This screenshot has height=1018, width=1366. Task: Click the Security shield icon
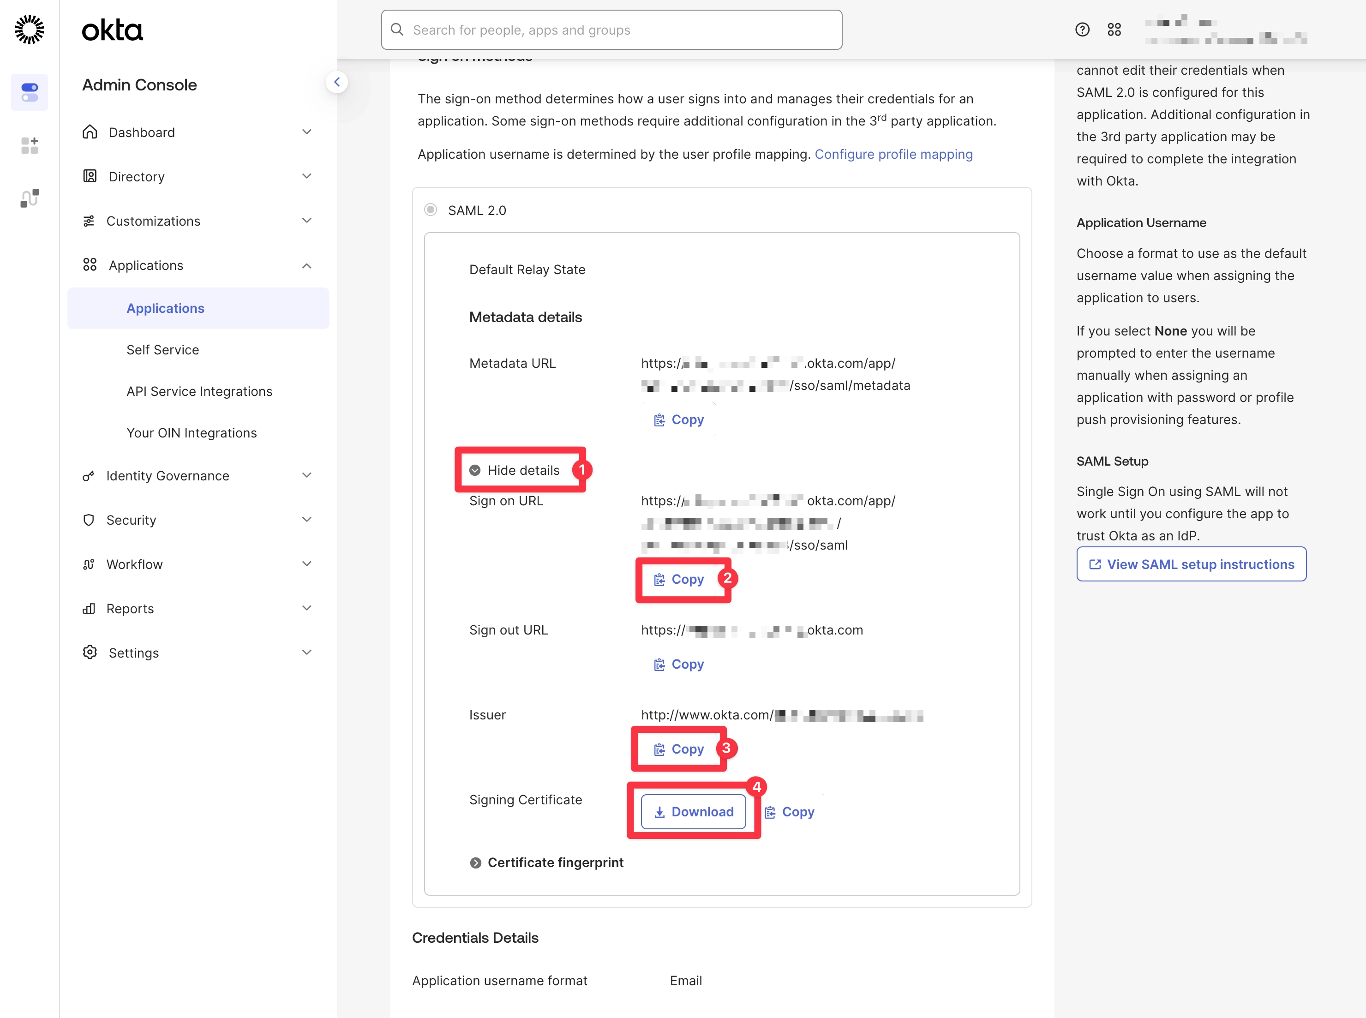click(x=89, y=520)
